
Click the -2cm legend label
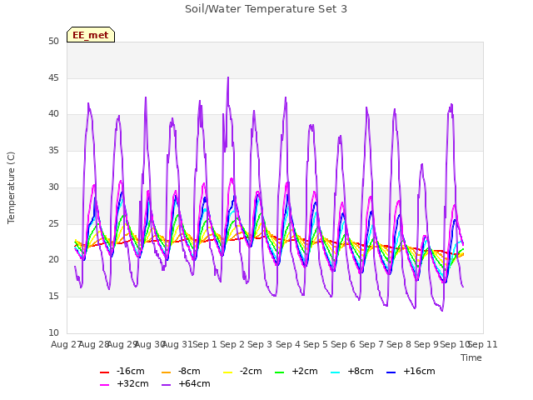251,371
